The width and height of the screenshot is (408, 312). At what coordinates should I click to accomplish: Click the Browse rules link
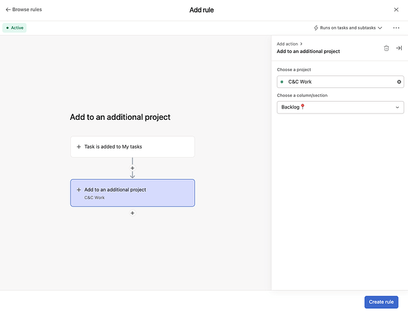[27, 10]
